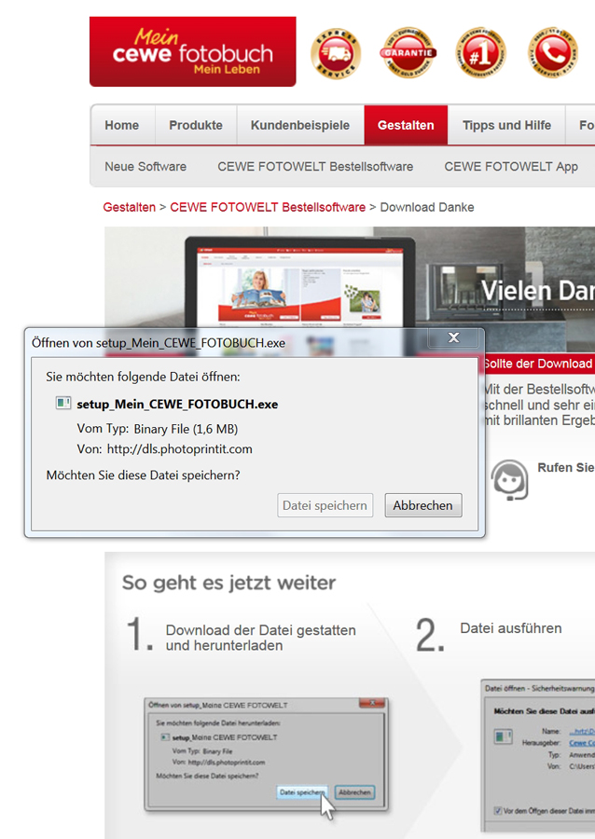Click CEWE FOTOWELT Bestellsoftware breadcrumb link
The width and height of the screenshot is (595, 839).
coord(268,207)
